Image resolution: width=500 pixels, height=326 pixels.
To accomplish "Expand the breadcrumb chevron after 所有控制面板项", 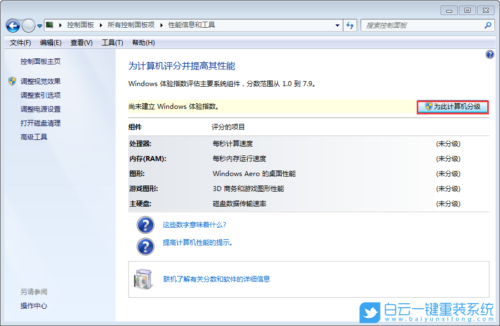I will 161,25.
